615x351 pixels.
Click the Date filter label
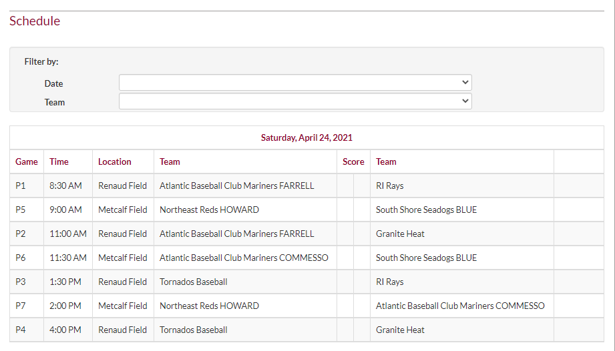54,84
